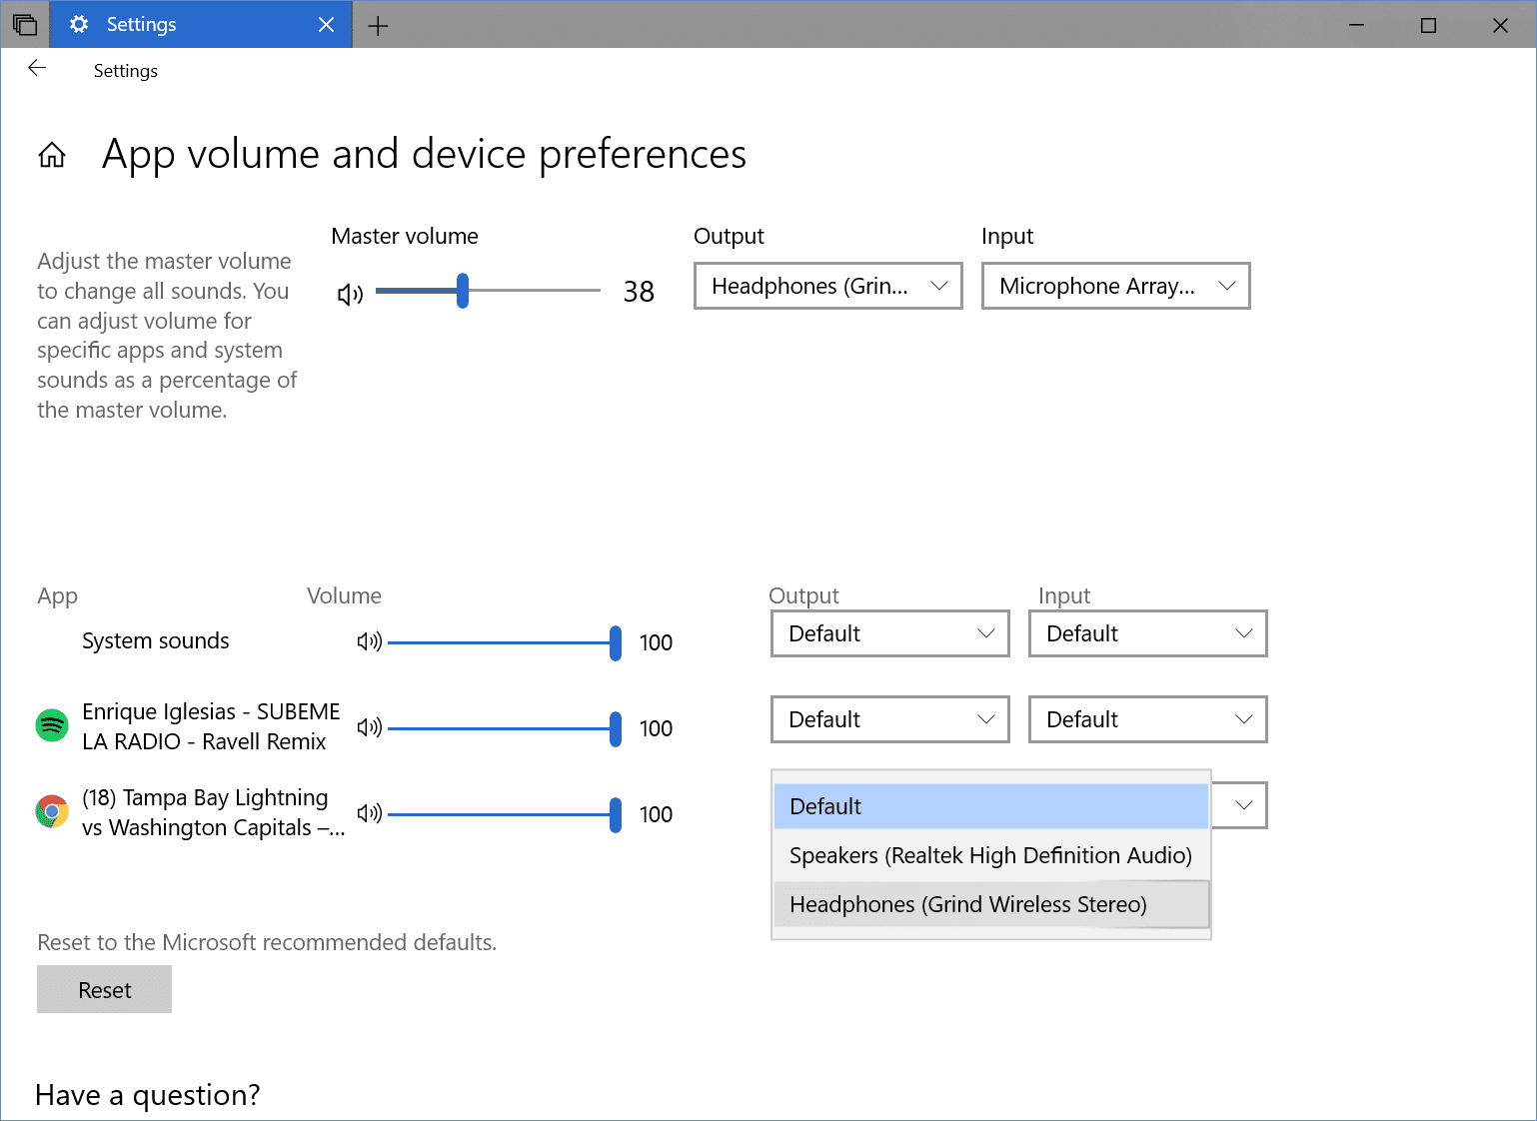Close the Settings tab

pos(326,25)
